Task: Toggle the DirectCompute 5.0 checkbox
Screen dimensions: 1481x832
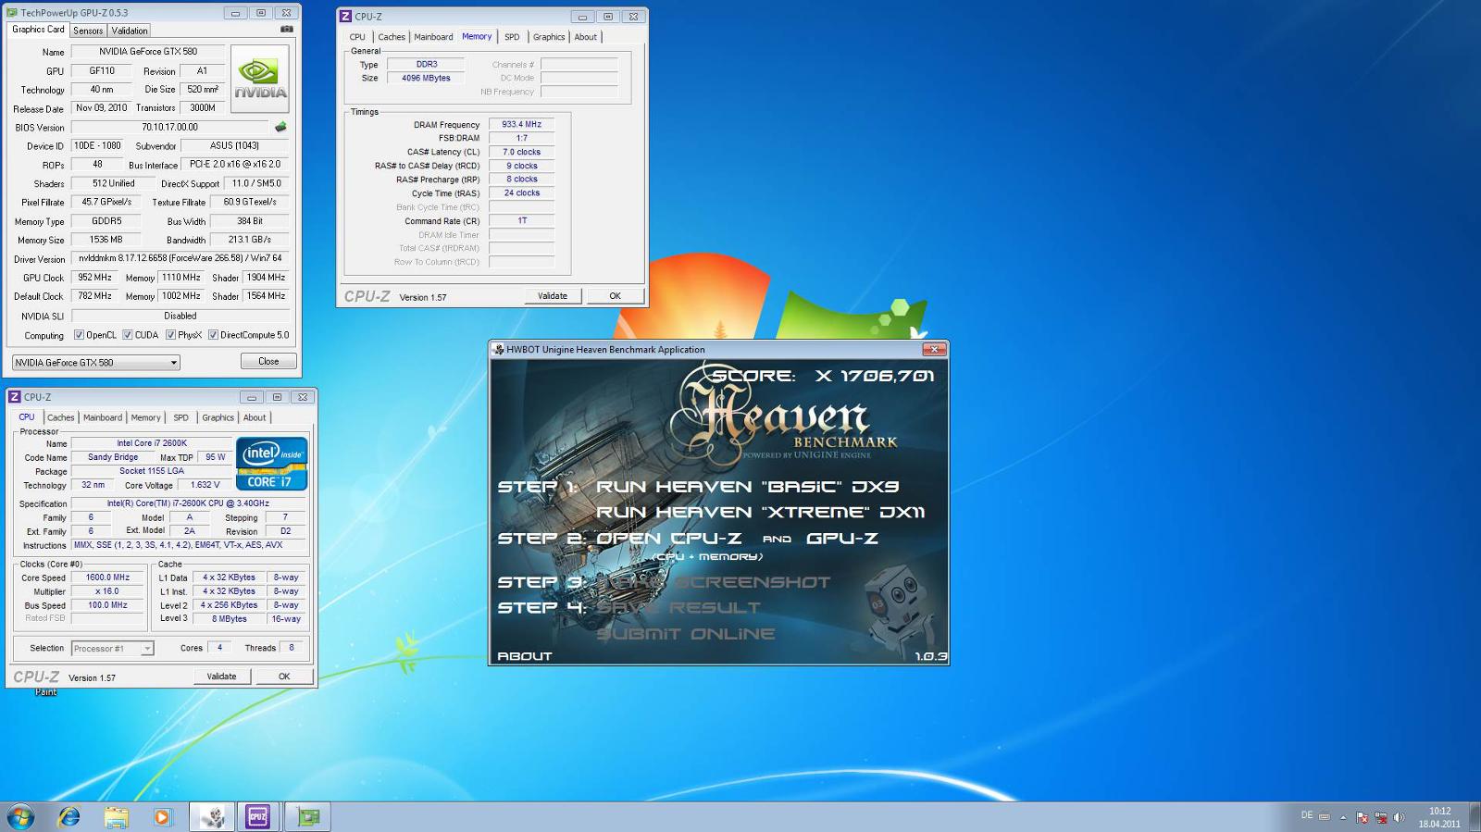Action: coord(213,335)
